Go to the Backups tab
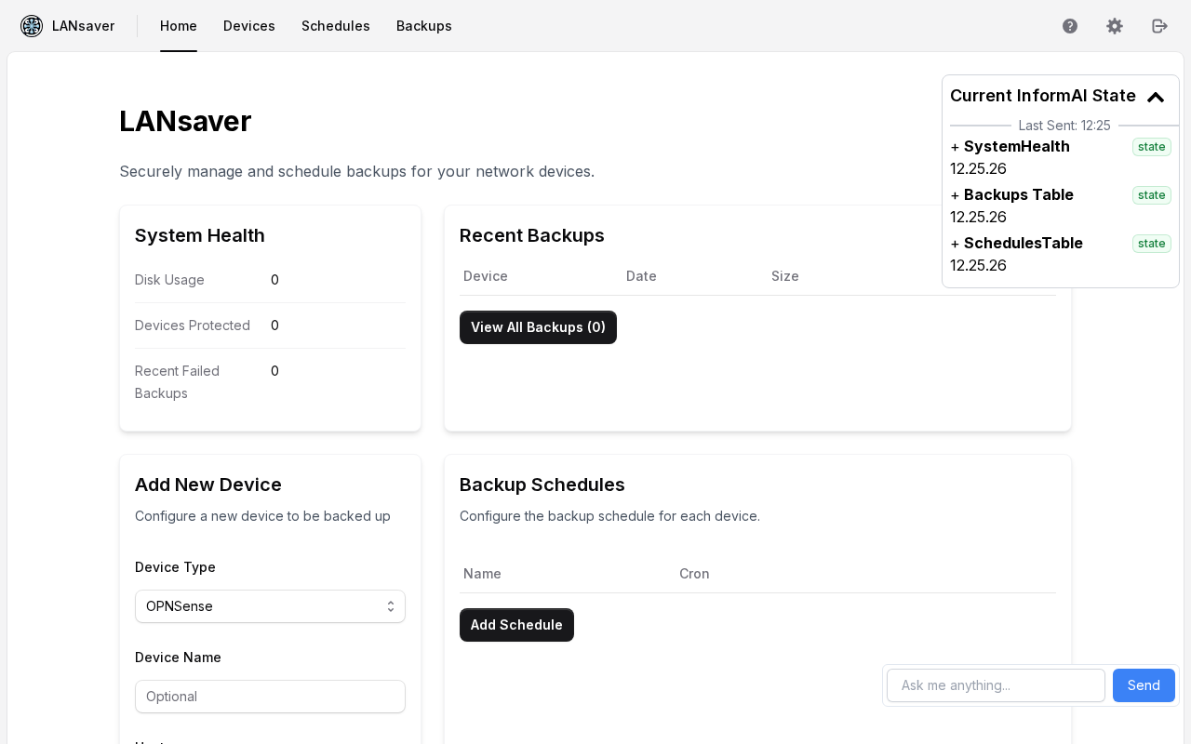Screen dimensions: 1191x744 pyautogui.click(x=424, y=26)
